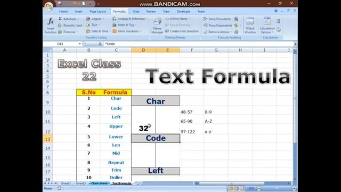Go to next sheet with tab scroll arrow
This screenshot has height=192, width=341.
click(x=52, y=183)
